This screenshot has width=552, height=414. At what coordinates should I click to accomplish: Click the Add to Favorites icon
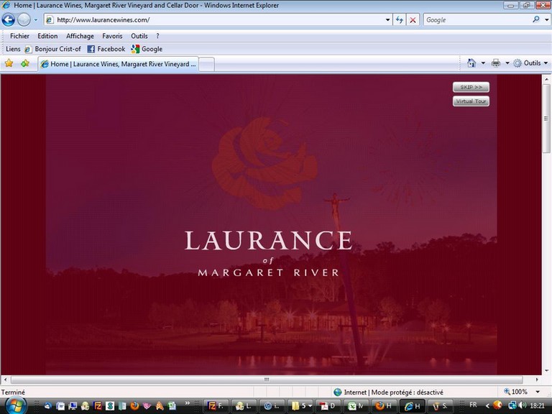point(25,63)
